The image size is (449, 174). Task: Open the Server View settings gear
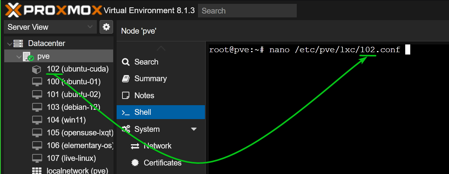point(106,27)
